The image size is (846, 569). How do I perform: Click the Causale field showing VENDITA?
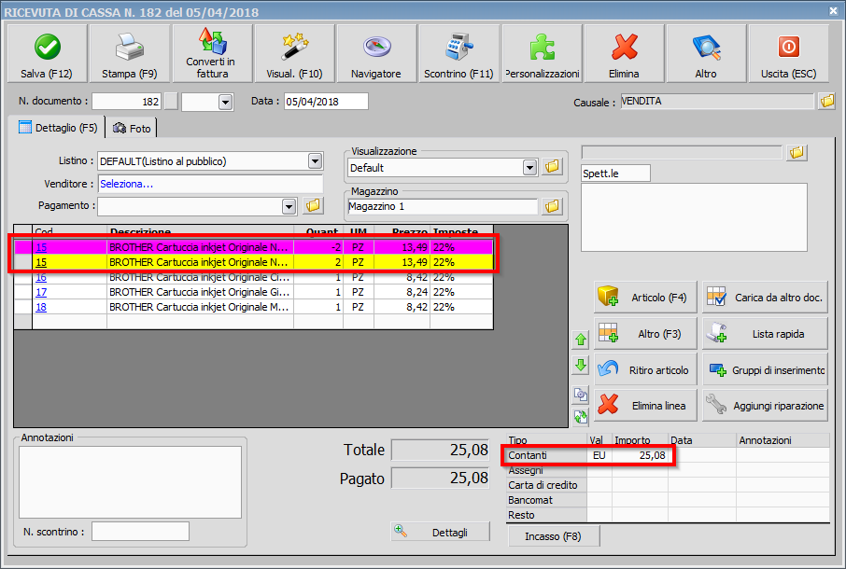(716, 102)
